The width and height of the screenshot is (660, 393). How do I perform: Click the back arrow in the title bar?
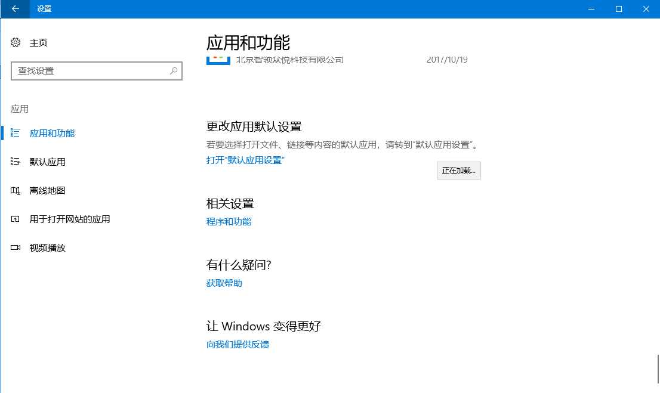point(14,9)
